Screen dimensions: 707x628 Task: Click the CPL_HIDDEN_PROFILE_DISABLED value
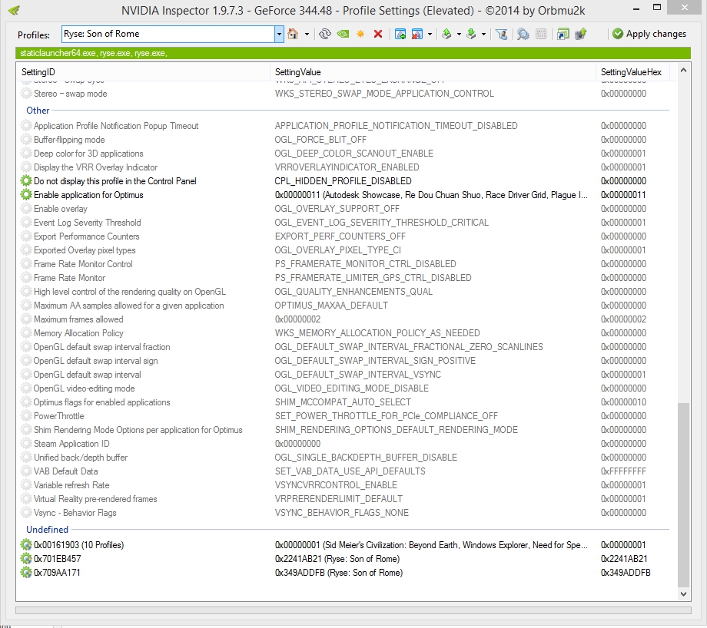pos(344,181)
